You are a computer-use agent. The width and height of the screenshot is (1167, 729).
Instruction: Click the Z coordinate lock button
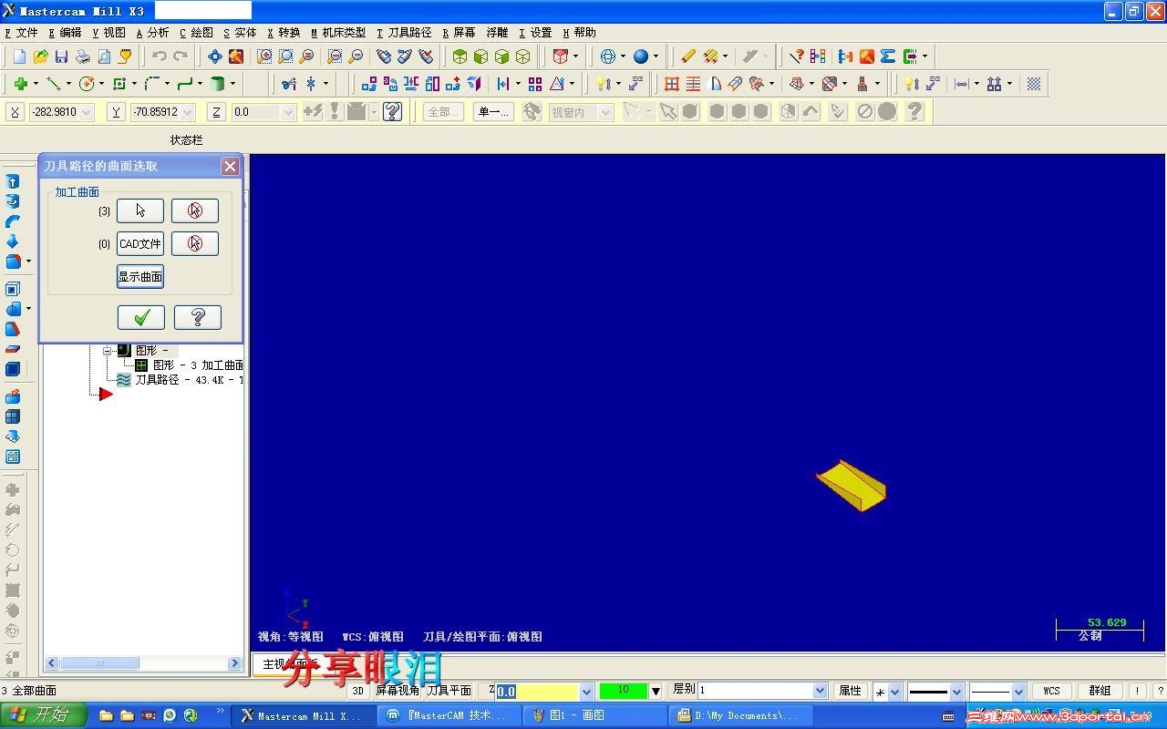click(x=216, y=112)
